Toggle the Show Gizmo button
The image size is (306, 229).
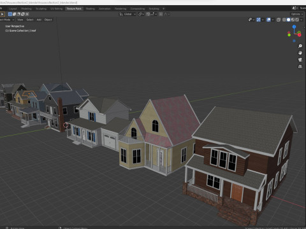tap(258, 20)
